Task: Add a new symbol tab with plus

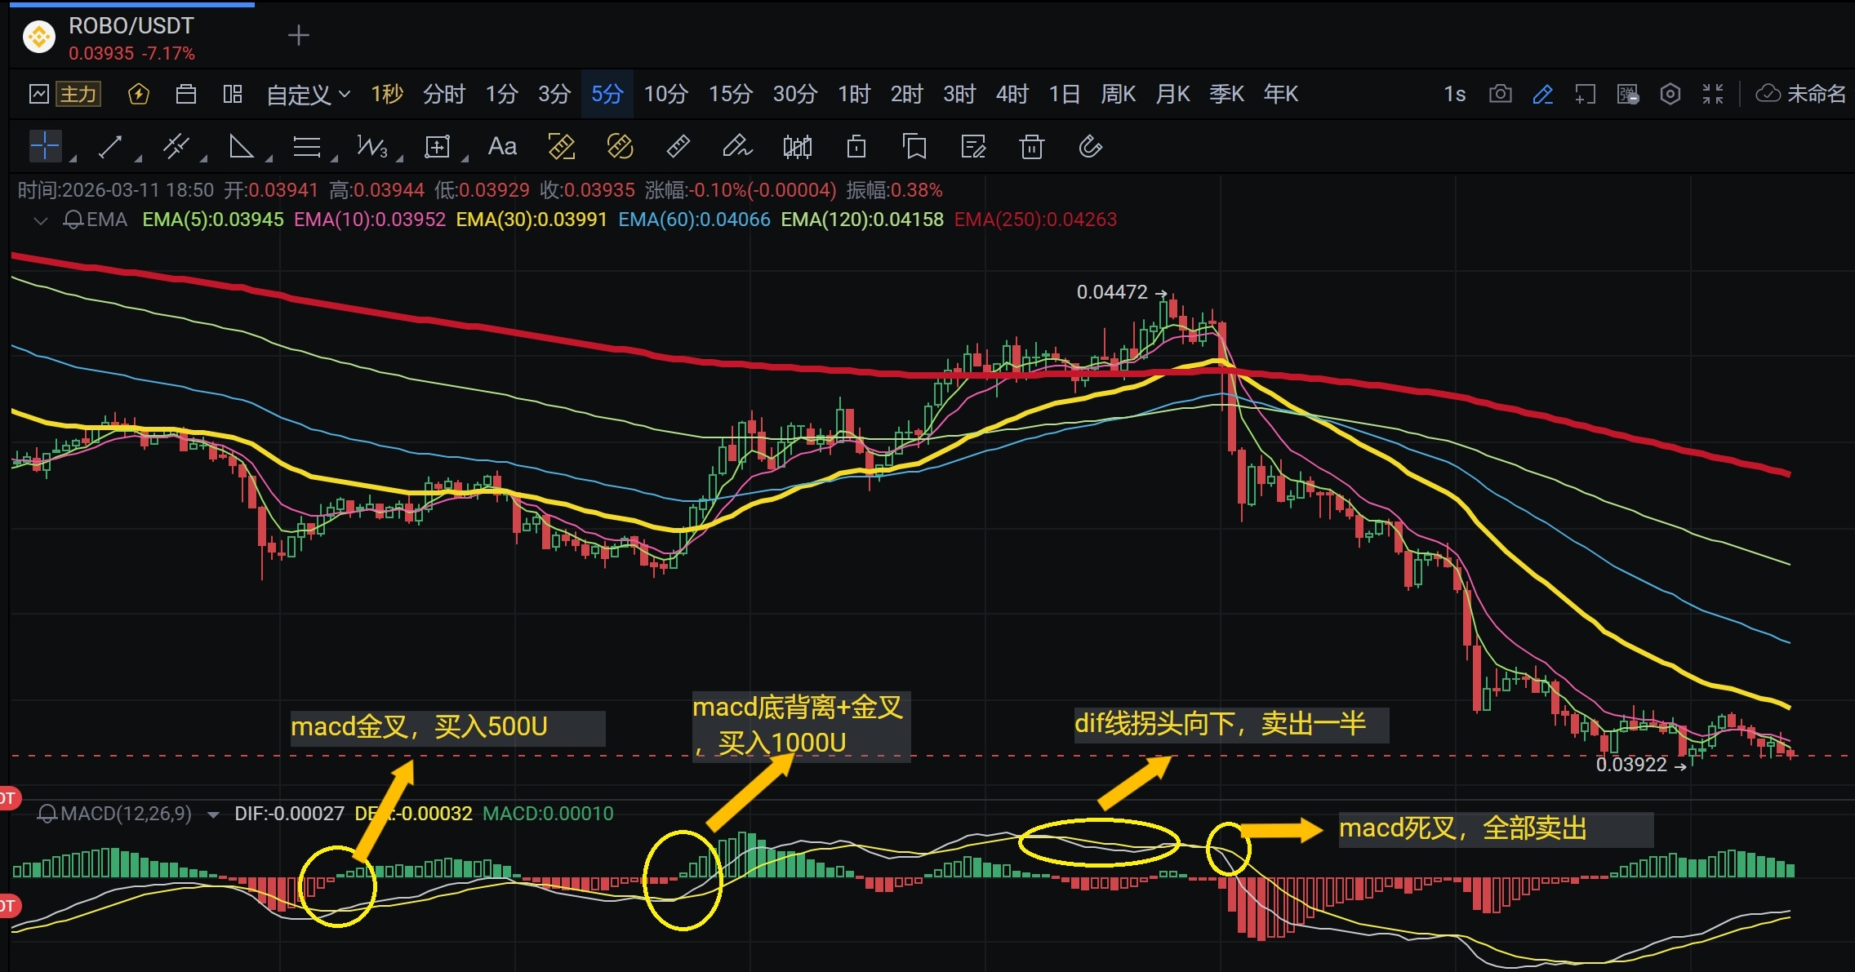Action: click(x=299, y=35)
